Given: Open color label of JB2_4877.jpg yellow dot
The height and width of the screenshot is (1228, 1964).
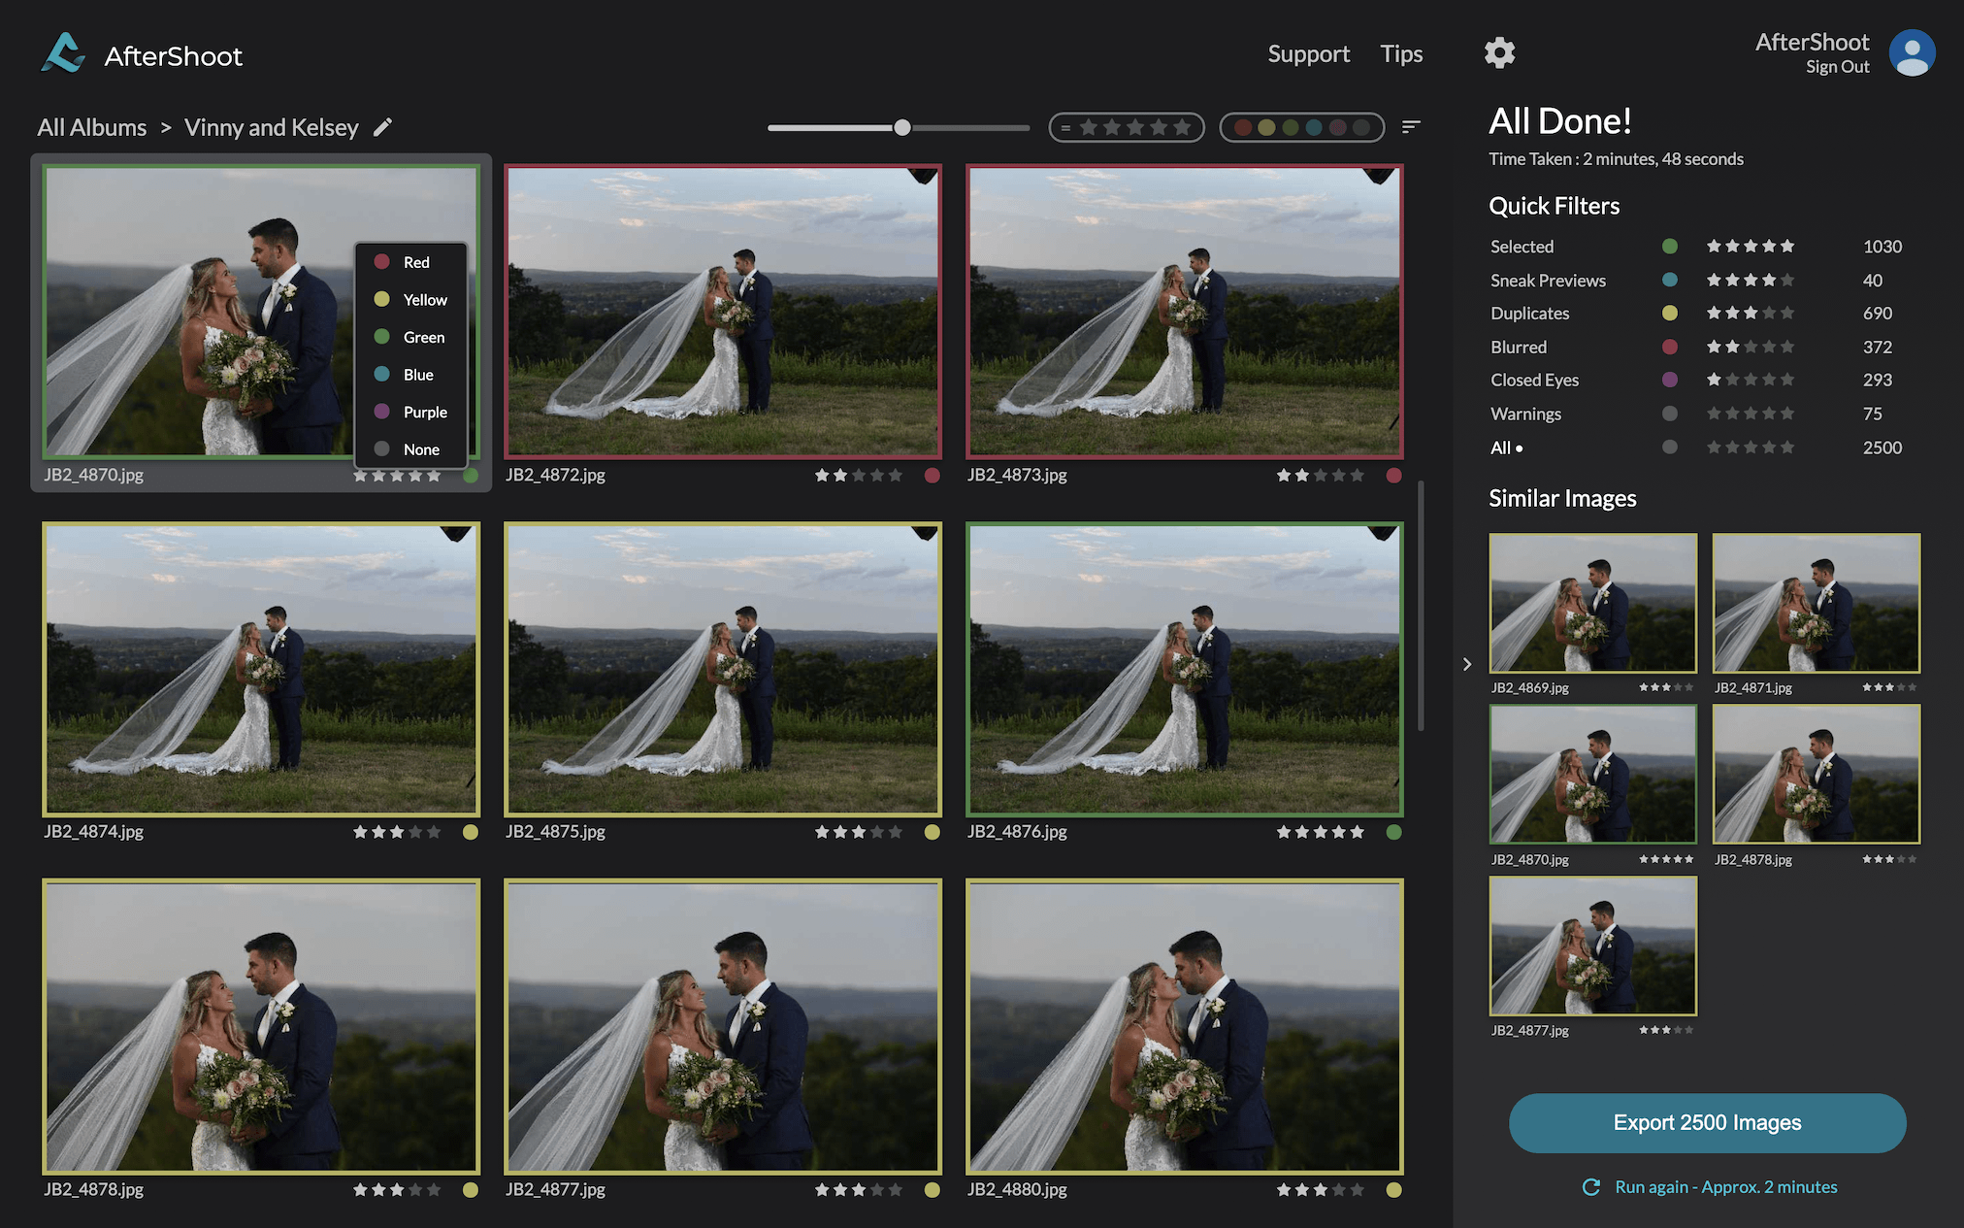Looking at the screenshot, I should 933,1190.
